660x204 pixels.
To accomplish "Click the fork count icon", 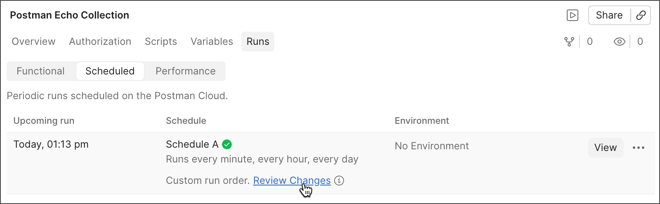I will tap(569, 42).
